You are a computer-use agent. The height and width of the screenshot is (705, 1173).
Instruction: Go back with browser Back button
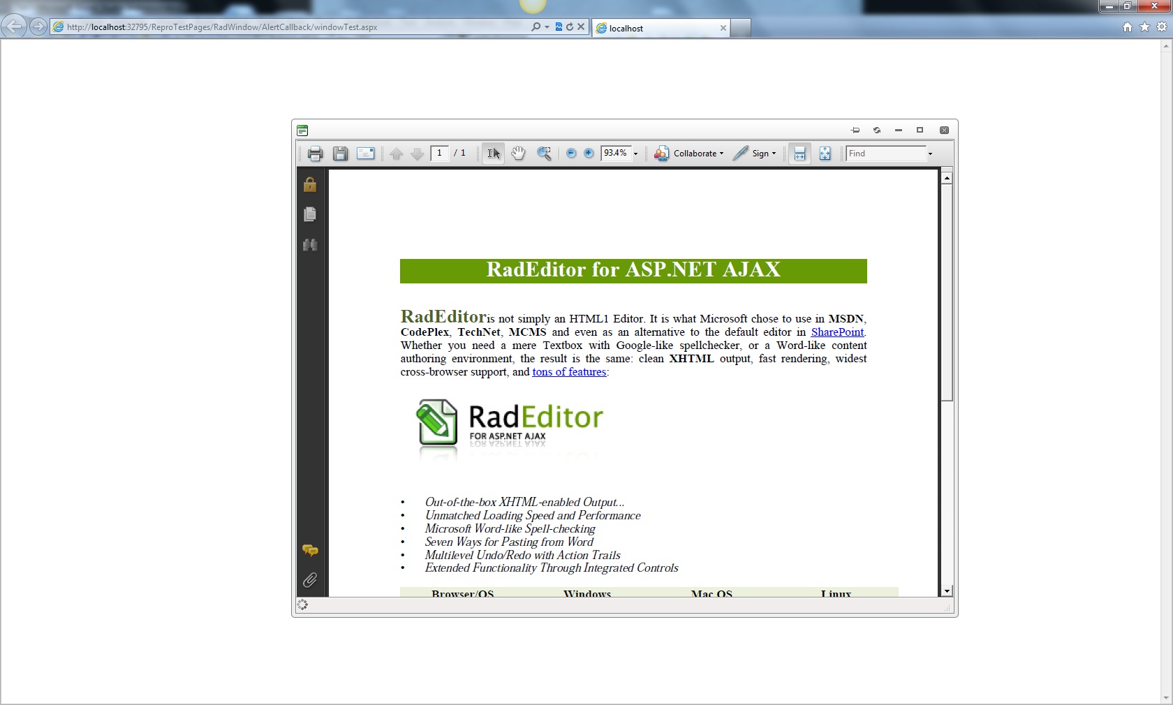coord(14,27)
